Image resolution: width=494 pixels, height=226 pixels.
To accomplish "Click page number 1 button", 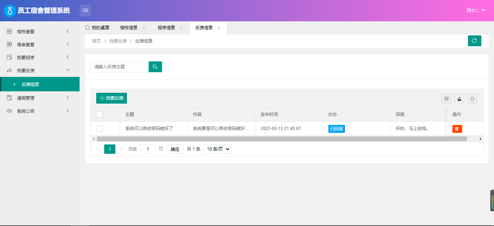I will click(110, 149).
